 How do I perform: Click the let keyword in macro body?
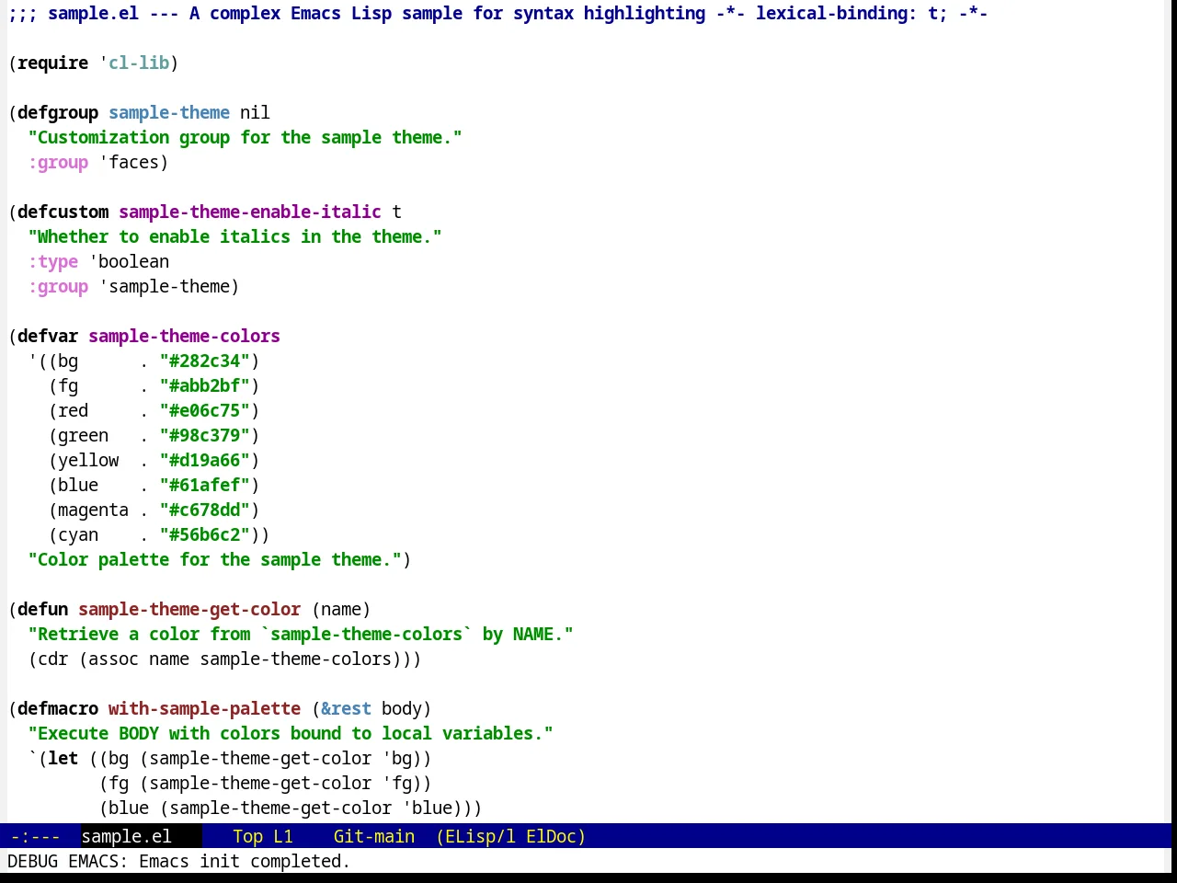(x=63, y=758)
